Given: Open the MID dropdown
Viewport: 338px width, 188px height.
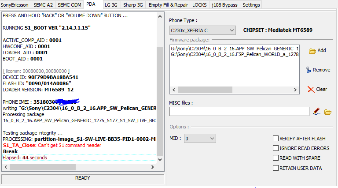Looking at the screenshot, I should [200, 139].
